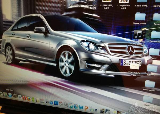The image size is (160, 114).
Task: Open Opera browser in the Dock
Action: tap(24, 98)
